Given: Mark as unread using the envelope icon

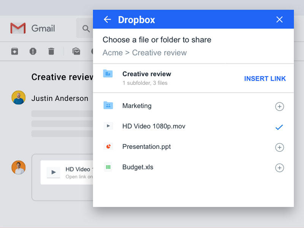Looking at the screenshot, I should 76,51.
